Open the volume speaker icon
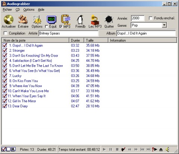Viewport: 179px width, 154px height. click(x=167, y=150)
